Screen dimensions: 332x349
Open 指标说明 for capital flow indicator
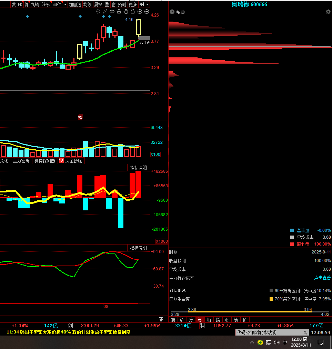tap(138, 168)
